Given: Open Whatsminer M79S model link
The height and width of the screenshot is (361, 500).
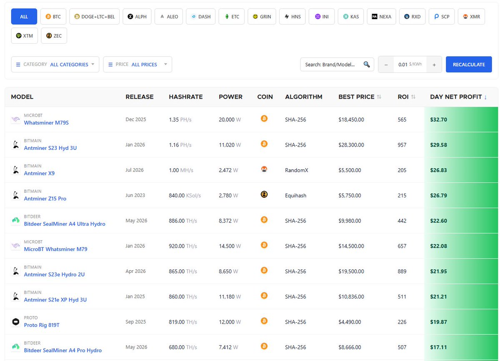Looking at the screenshot, I should [46, 123].
